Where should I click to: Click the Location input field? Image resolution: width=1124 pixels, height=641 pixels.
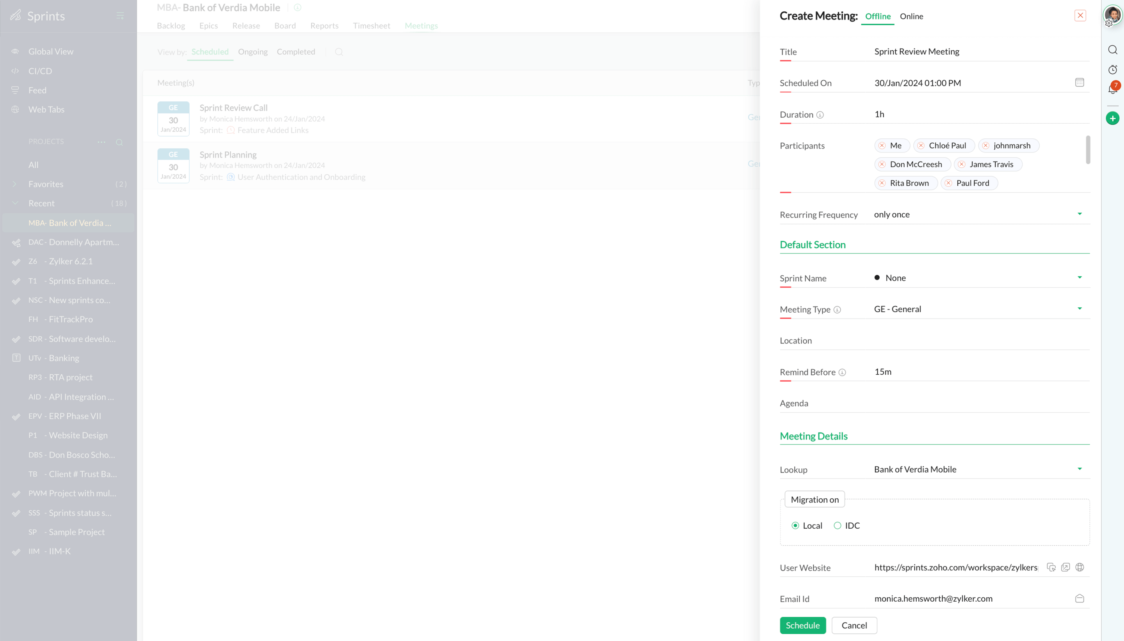point(981,340)
